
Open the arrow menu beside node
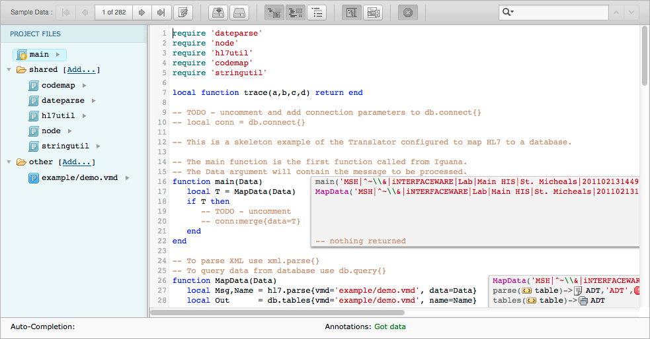point(70,131)
